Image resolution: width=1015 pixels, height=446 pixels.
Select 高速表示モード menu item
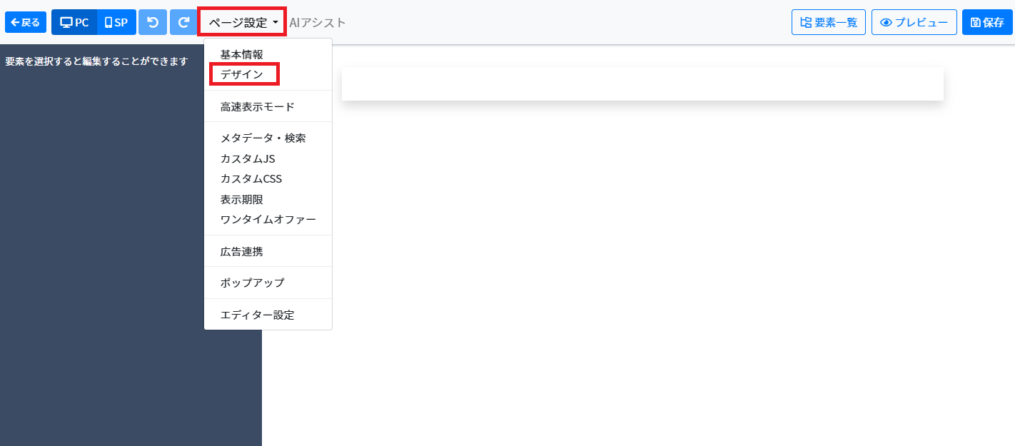click(x=257, y=107)
